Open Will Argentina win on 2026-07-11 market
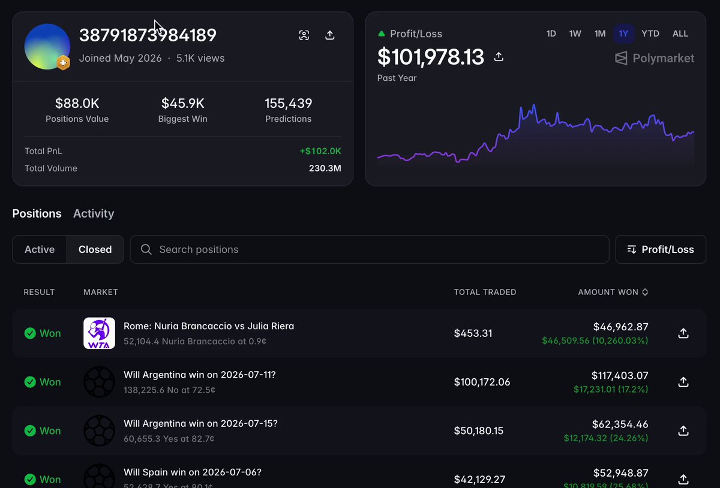Viewport: 720px width, 488px height. [x=200, y=375]
